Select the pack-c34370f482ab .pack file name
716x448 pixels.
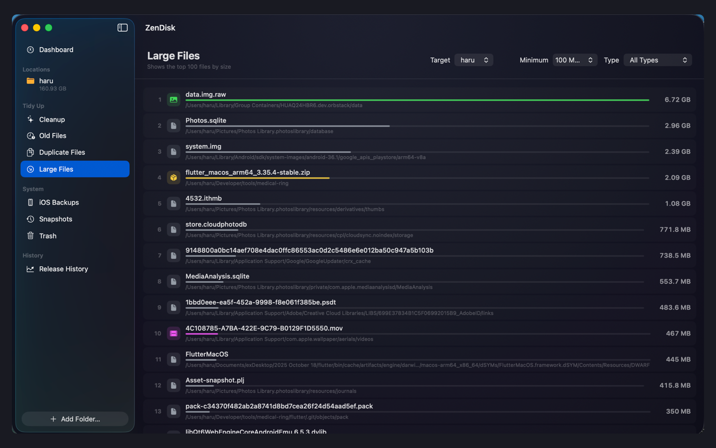click(279, 406)
